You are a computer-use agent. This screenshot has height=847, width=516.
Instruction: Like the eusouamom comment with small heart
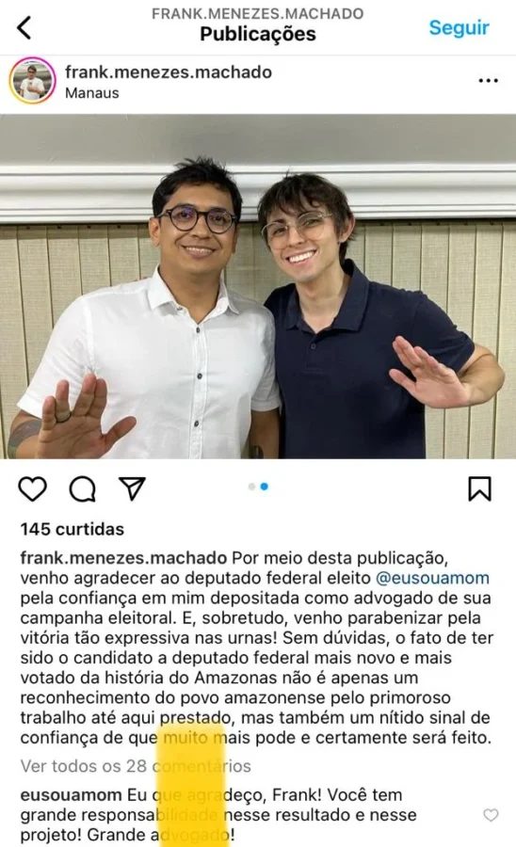(x=491, y=815)
